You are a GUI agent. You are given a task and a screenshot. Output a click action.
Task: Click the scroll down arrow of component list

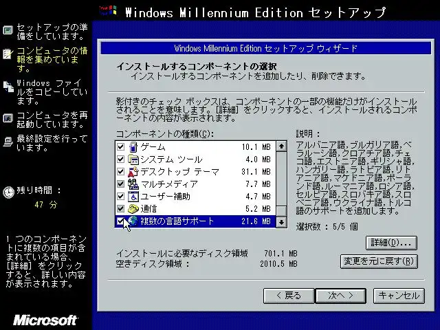(281, 222)
